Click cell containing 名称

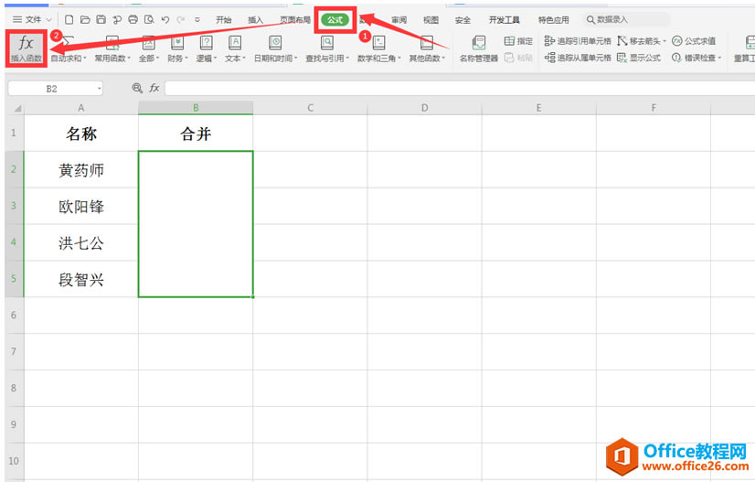(x=80, y=133)
